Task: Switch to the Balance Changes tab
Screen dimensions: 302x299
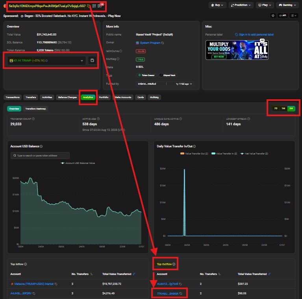Action: pos(67,97)
